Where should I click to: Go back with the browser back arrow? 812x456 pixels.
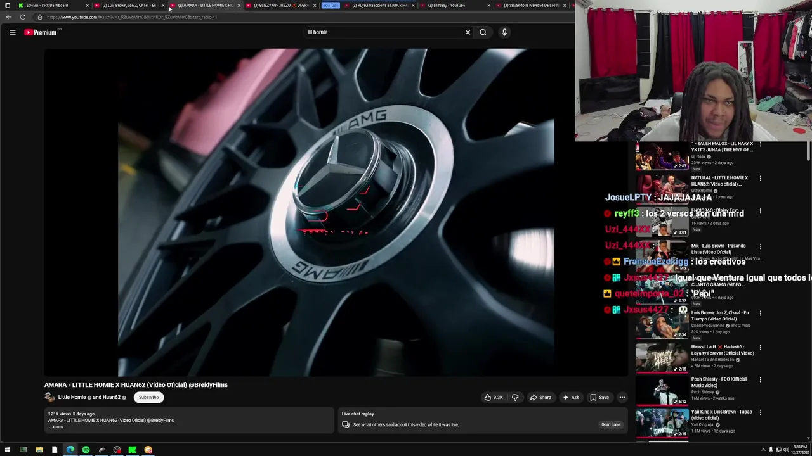9,17
